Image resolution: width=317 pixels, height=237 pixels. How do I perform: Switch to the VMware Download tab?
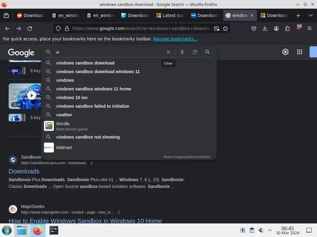205,15
